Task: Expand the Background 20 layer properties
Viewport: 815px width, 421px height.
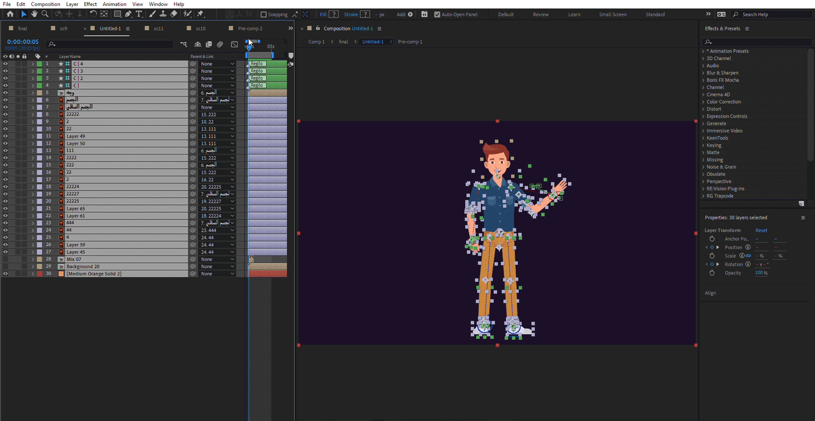Action: point(33,267)
